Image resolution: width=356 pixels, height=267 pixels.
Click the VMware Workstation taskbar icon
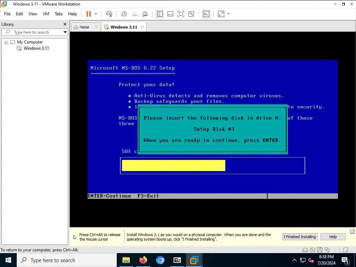(x=194, y=260)
